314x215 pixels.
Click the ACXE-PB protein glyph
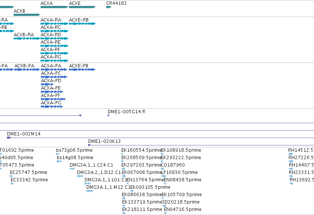(x=82, y=70)
